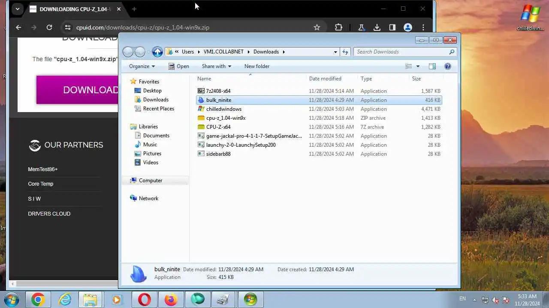This screenshot has height=308, width=549.
Task: Open Chrome downloads arrow icon
Action: click(377, 27)
